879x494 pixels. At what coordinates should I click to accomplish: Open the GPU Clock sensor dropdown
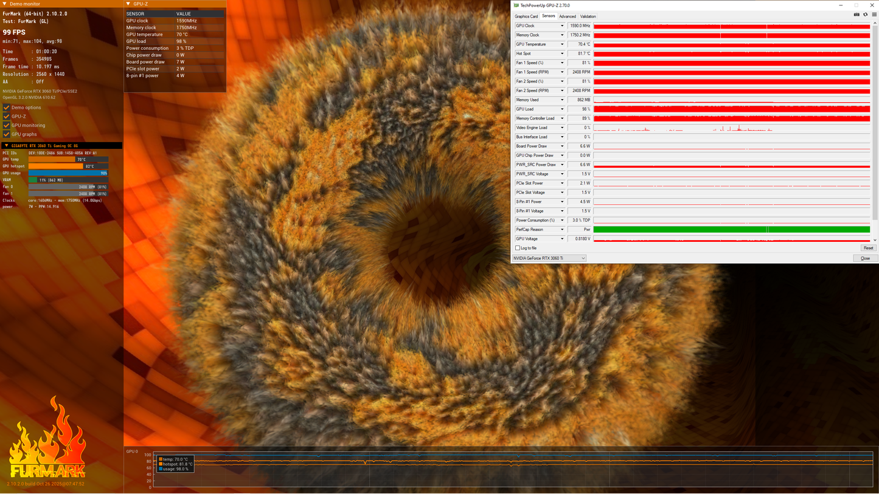click(x=562, y=26)
